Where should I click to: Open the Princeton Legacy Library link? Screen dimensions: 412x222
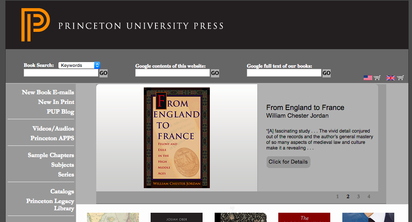pyautogui.click(x=50, y=205)
